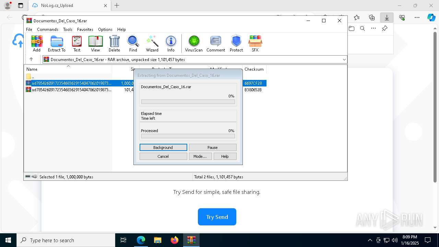Sort by the Checksum column header
The image size is (439, 247).
tap(254, 69)
